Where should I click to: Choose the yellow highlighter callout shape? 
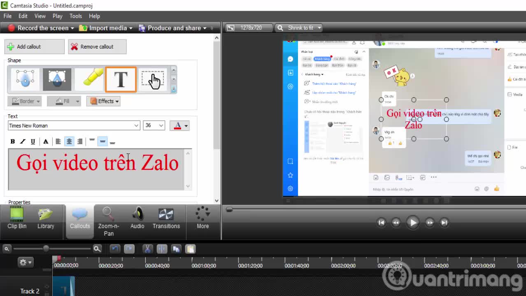tap(89, 79)
